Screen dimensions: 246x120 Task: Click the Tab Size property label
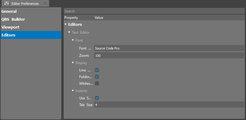86,105
